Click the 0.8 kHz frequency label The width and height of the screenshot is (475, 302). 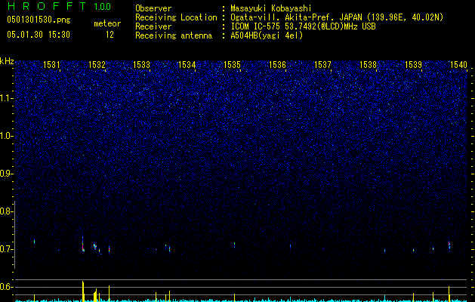[x=5, y=211]
